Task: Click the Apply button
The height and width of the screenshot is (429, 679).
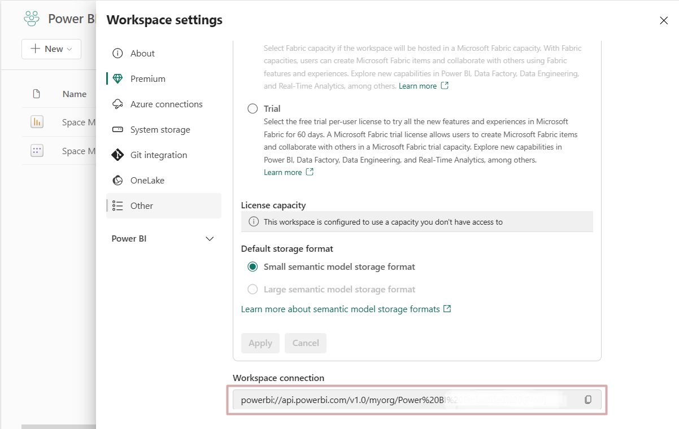Action: coord(260,343)
